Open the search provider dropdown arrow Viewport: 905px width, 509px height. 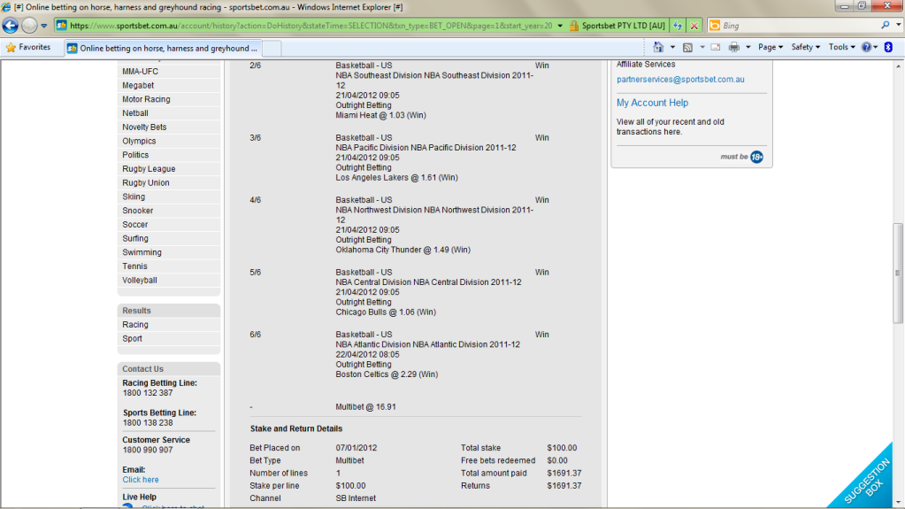(x=898, y=25)
